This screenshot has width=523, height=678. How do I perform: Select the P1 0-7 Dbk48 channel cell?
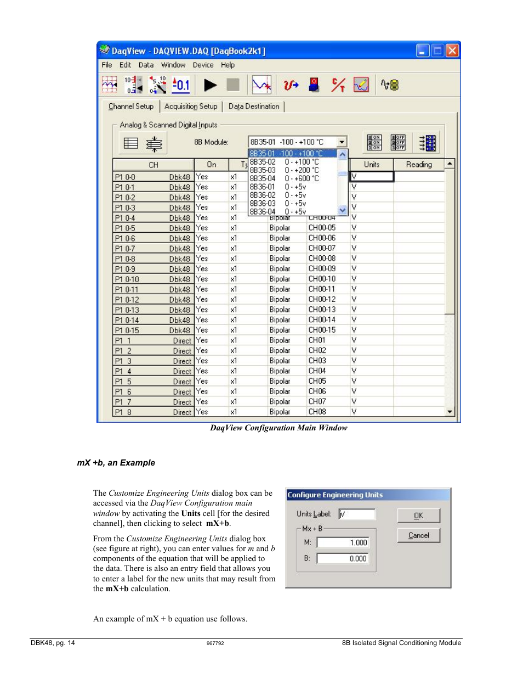[x=153, y=248]
